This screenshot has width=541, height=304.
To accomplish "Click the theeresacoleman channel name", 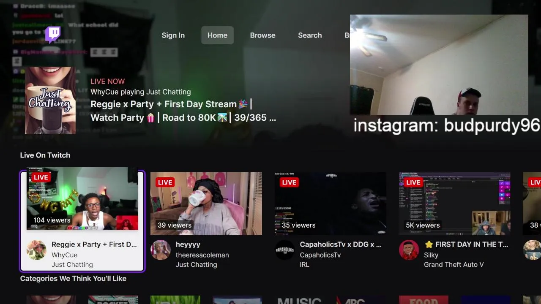I will (x=202, y=255).
